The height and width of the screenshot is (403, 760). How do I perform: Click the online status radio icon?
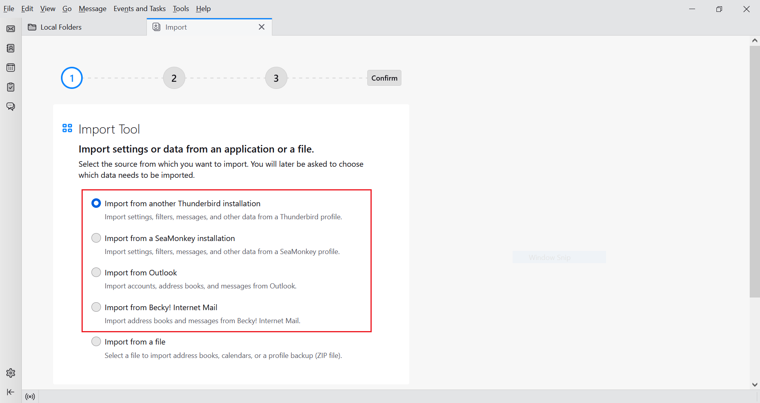point(30,396)
